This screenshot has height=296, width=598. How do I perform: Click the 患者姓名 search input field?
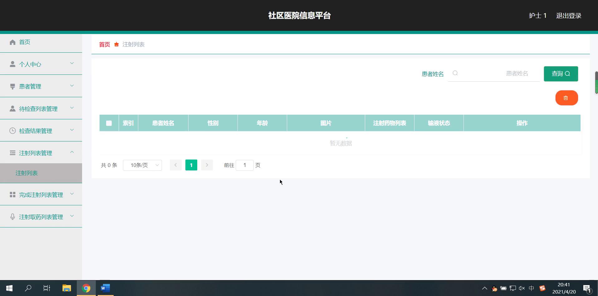[x=496, y=74]
